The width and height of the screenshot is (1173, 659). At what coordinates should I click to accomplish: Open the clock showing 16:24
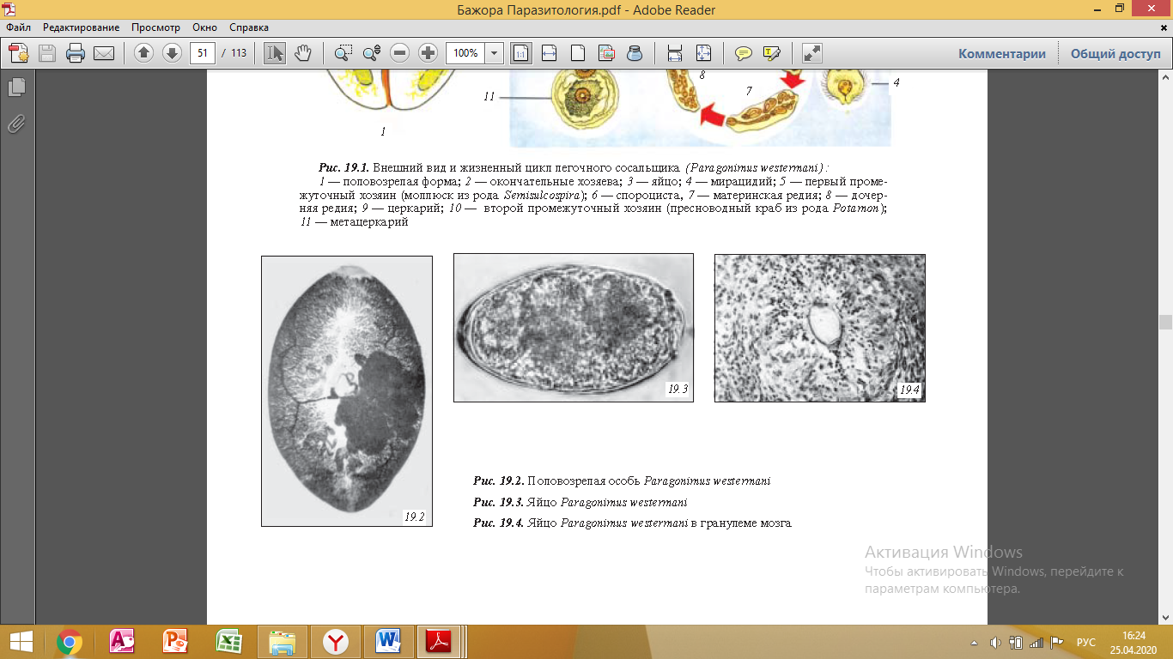coord(1133,642)
